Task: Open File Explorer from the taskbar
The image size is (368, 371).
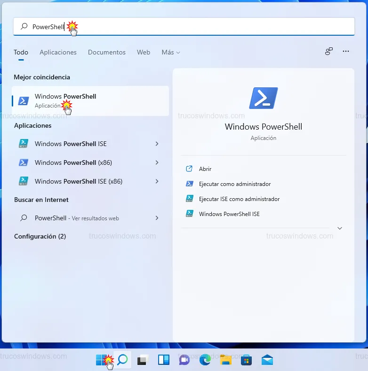Action: click(225, 360)
